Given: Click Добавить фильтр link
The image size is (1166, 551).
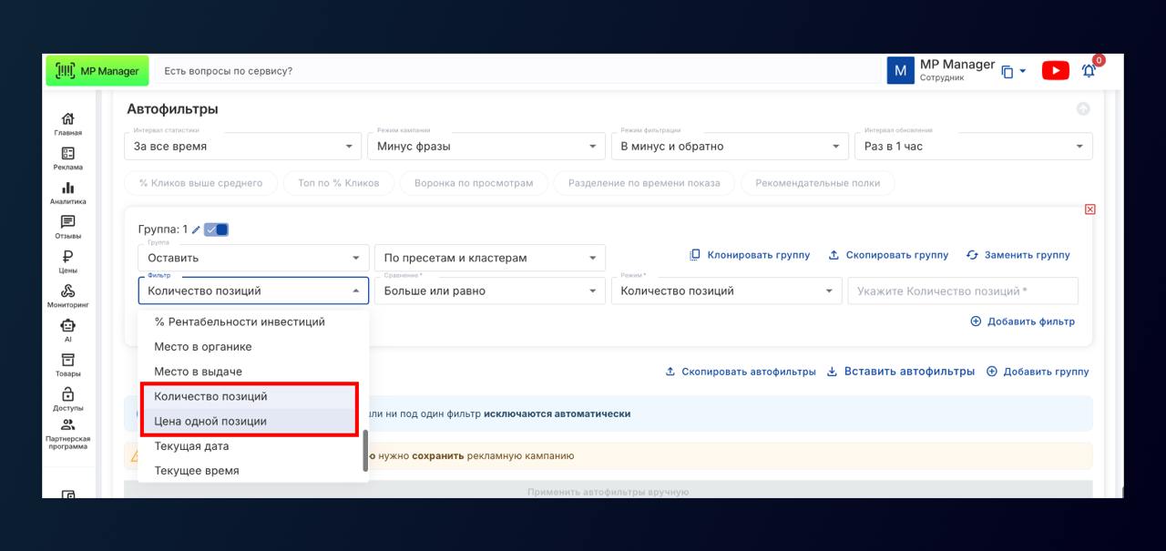Looking at the screenshot, I should point(1022,321).
